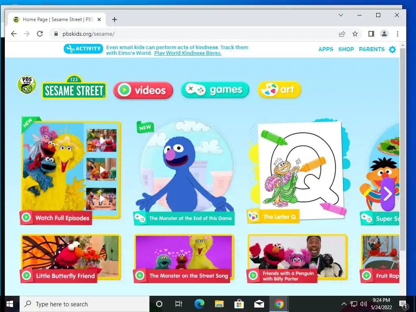Open the games section
The image size is (416, 312).
(215, 90)
